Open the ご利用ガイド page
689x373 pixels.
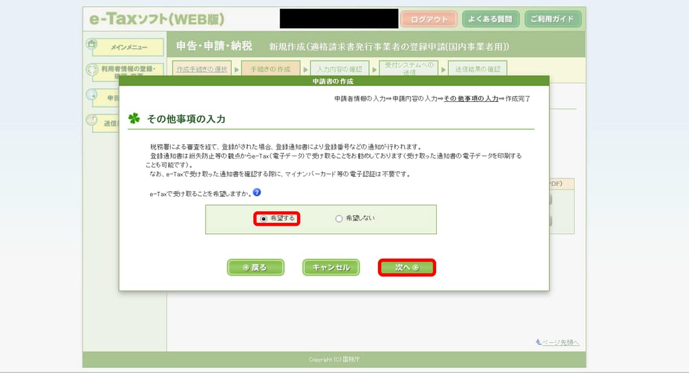tap(553, 19)
